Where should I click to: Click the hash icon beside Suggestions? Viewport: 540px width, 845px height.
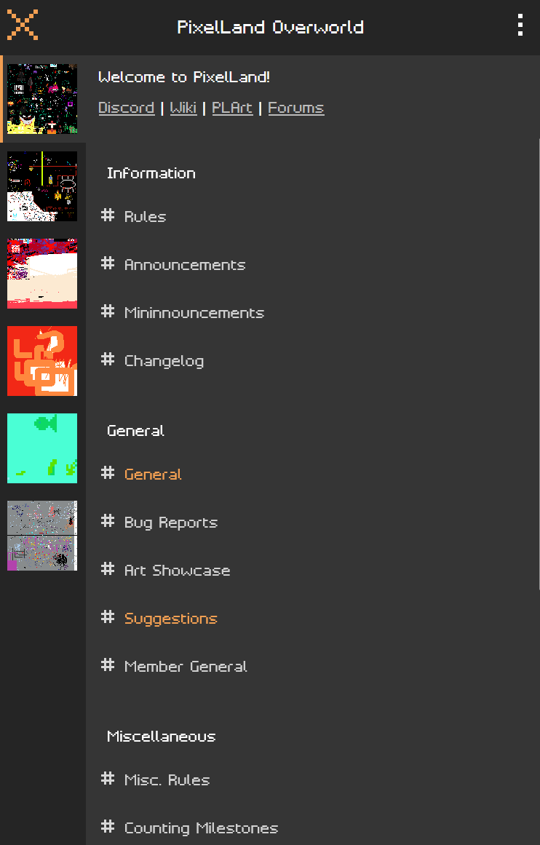(108, 616)
